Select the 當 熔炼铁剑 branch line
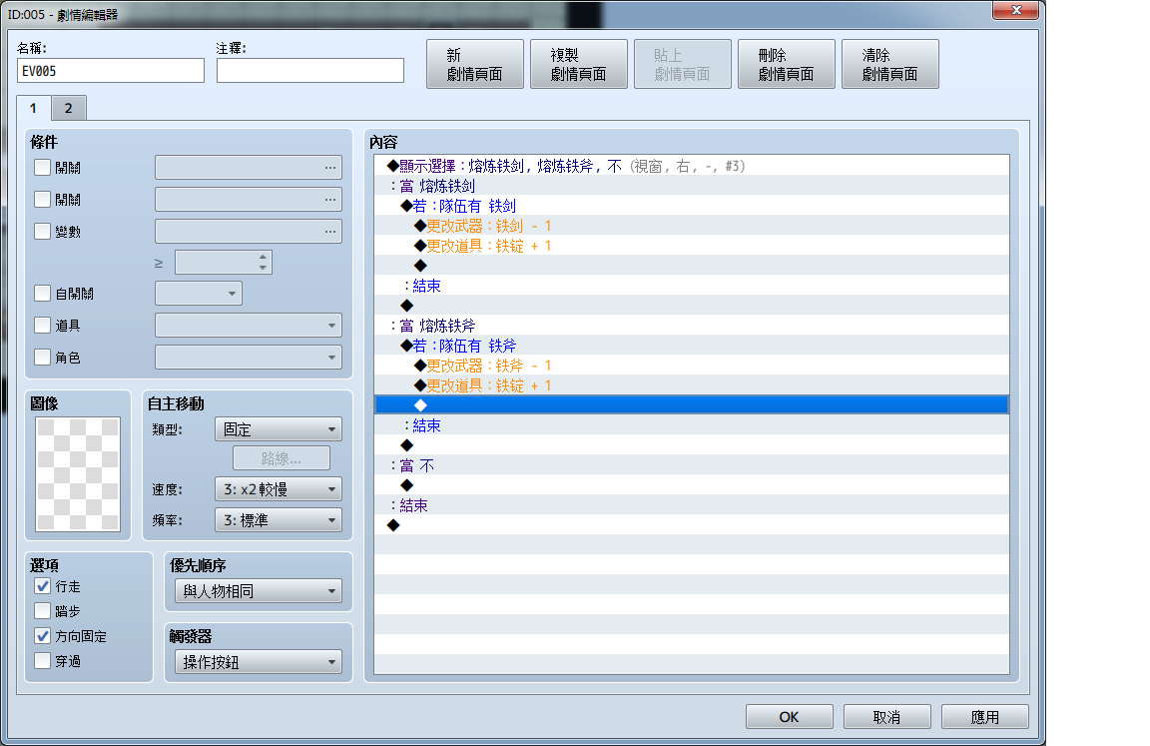The height and width of the screenshot is (746, 1150). [x=692, y=186]
